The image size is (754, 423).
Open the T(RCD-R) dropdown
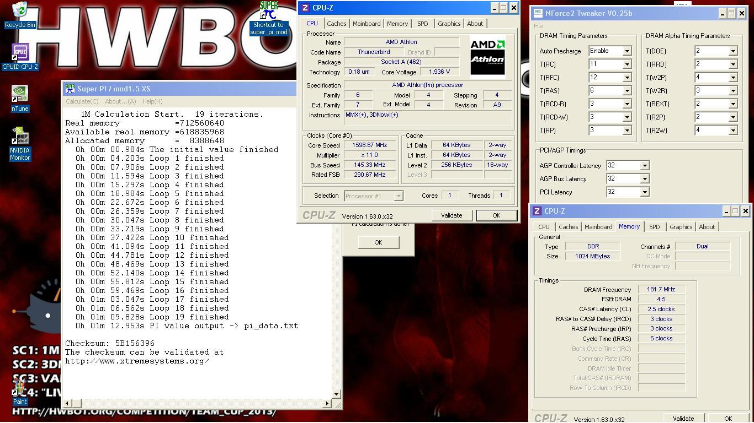(627, 104)
